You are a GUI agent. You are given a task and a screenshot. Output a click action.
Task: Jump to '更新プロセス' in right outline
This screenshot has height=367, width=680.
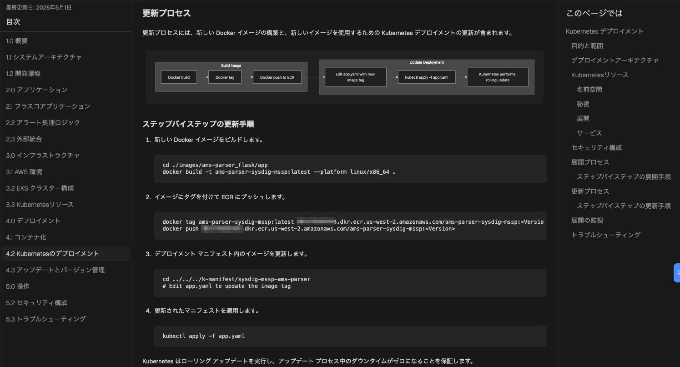590,191
